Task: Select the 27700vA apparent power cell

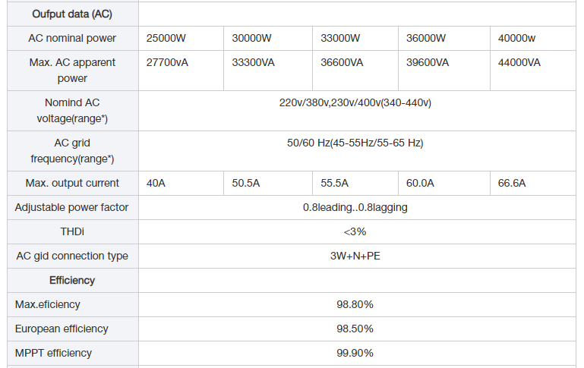Action: point(181,71)
